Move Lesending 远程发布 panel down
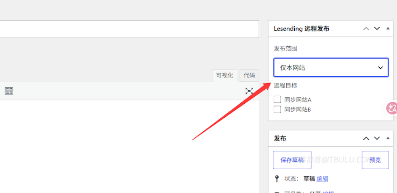 377,29
